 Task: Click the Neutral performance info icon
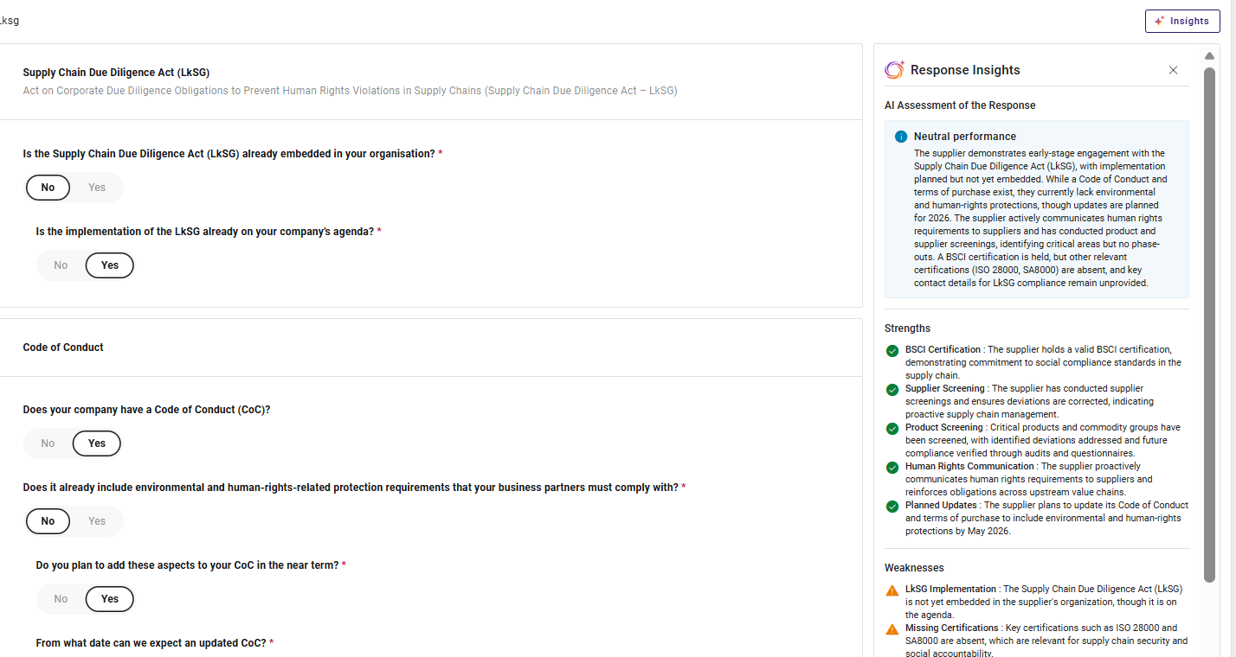[901, 137]
